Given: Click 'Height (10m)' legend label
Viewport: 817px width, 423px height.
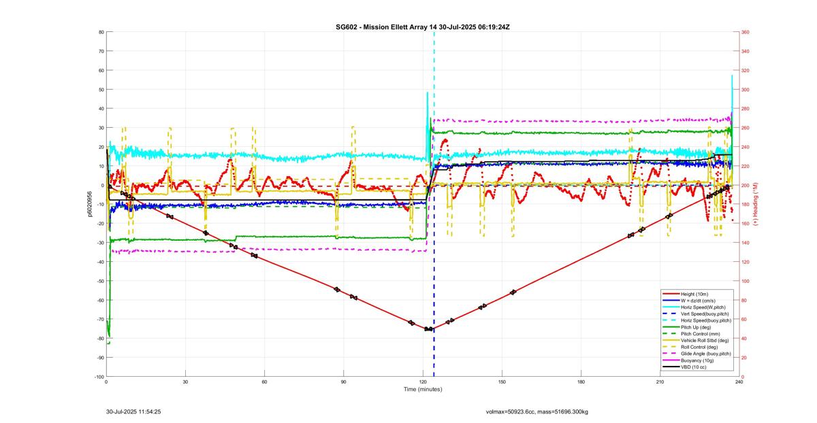Looking at the screenshot, I should (694, 294).
